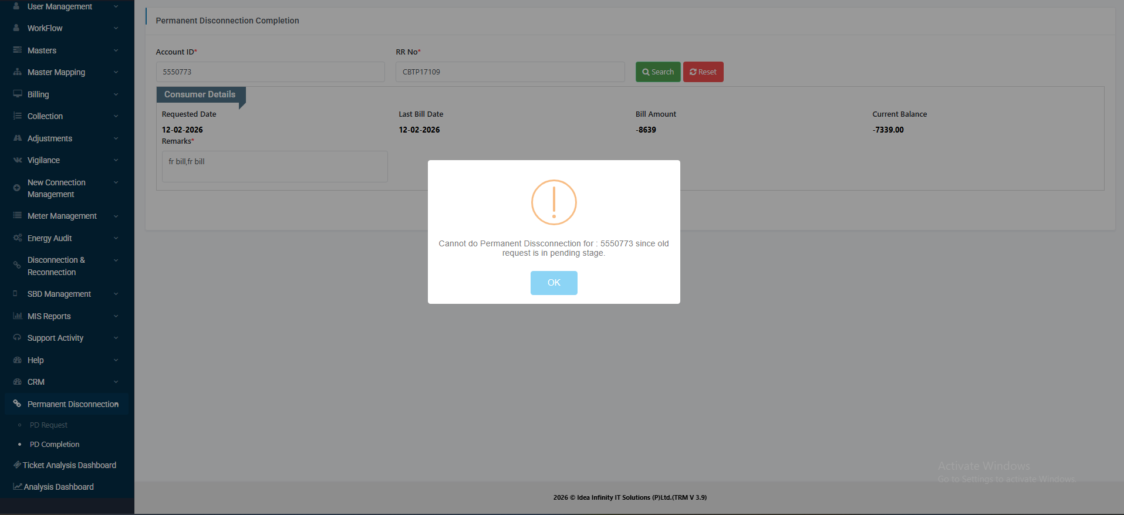Open the CRM menu
This screenshot has height=515, width=1124.
[66, 382]
